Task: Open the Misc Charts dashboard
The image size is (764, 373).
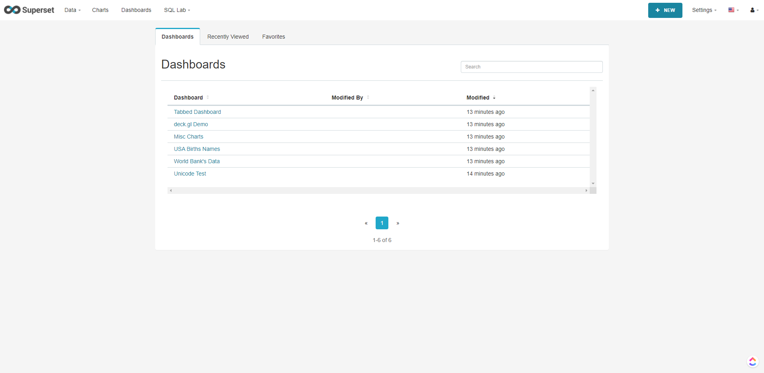Action: [x=189, y=137]
